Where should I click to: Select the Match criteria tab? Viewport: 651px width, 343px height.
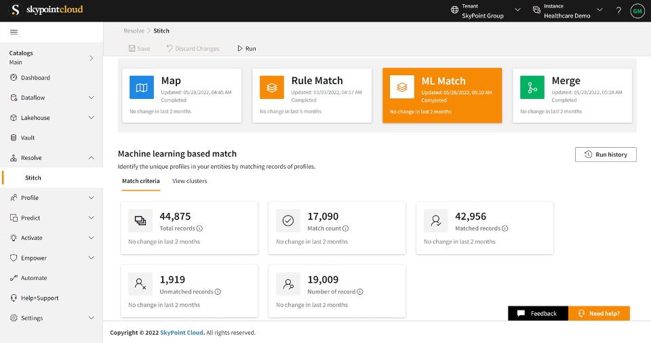pyautogui.click(x=141, y=181)
